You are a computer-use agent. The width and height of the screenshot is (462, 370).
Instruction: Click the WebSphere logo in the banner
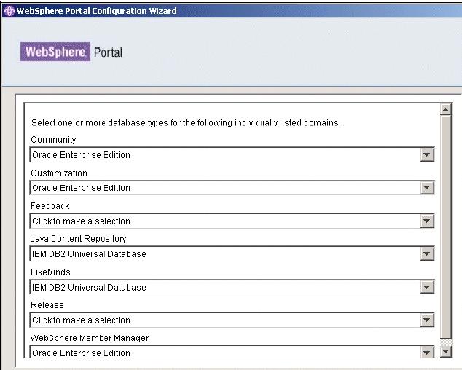pos(55,52)
